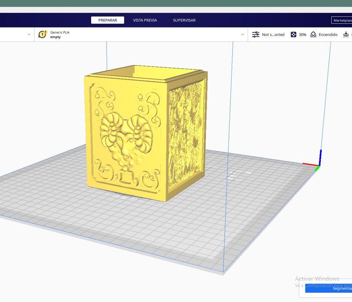Click the Encendido support label

pyautogui.click(x=328, y=35)
